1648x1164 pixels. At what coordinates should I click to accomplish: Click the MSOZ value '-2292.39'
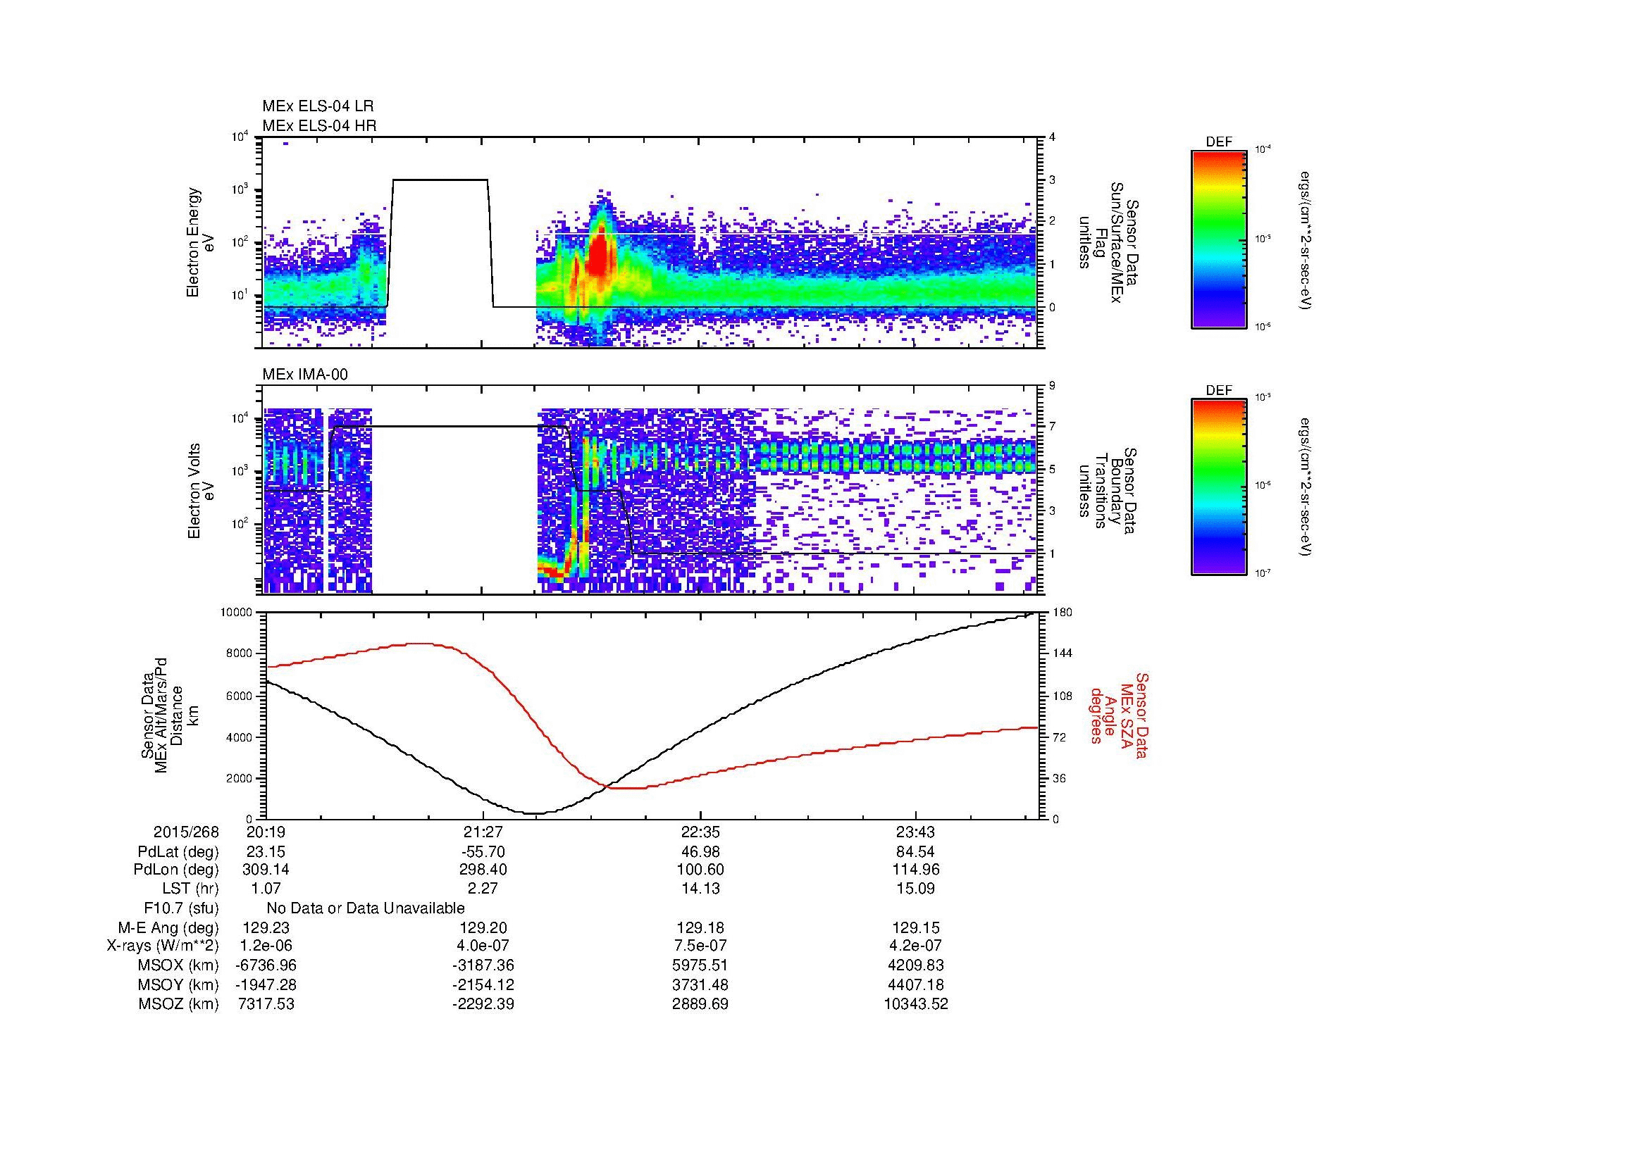pyautogui.click(x=483, y=1003)
